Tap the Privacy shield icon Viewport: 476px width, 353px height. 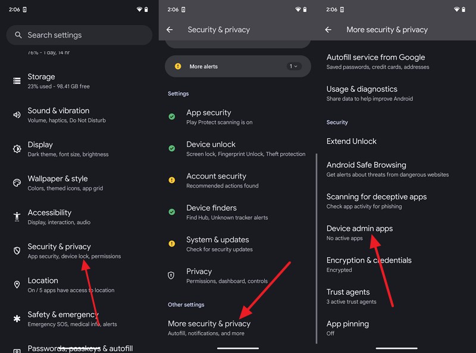tap(171, 275)
